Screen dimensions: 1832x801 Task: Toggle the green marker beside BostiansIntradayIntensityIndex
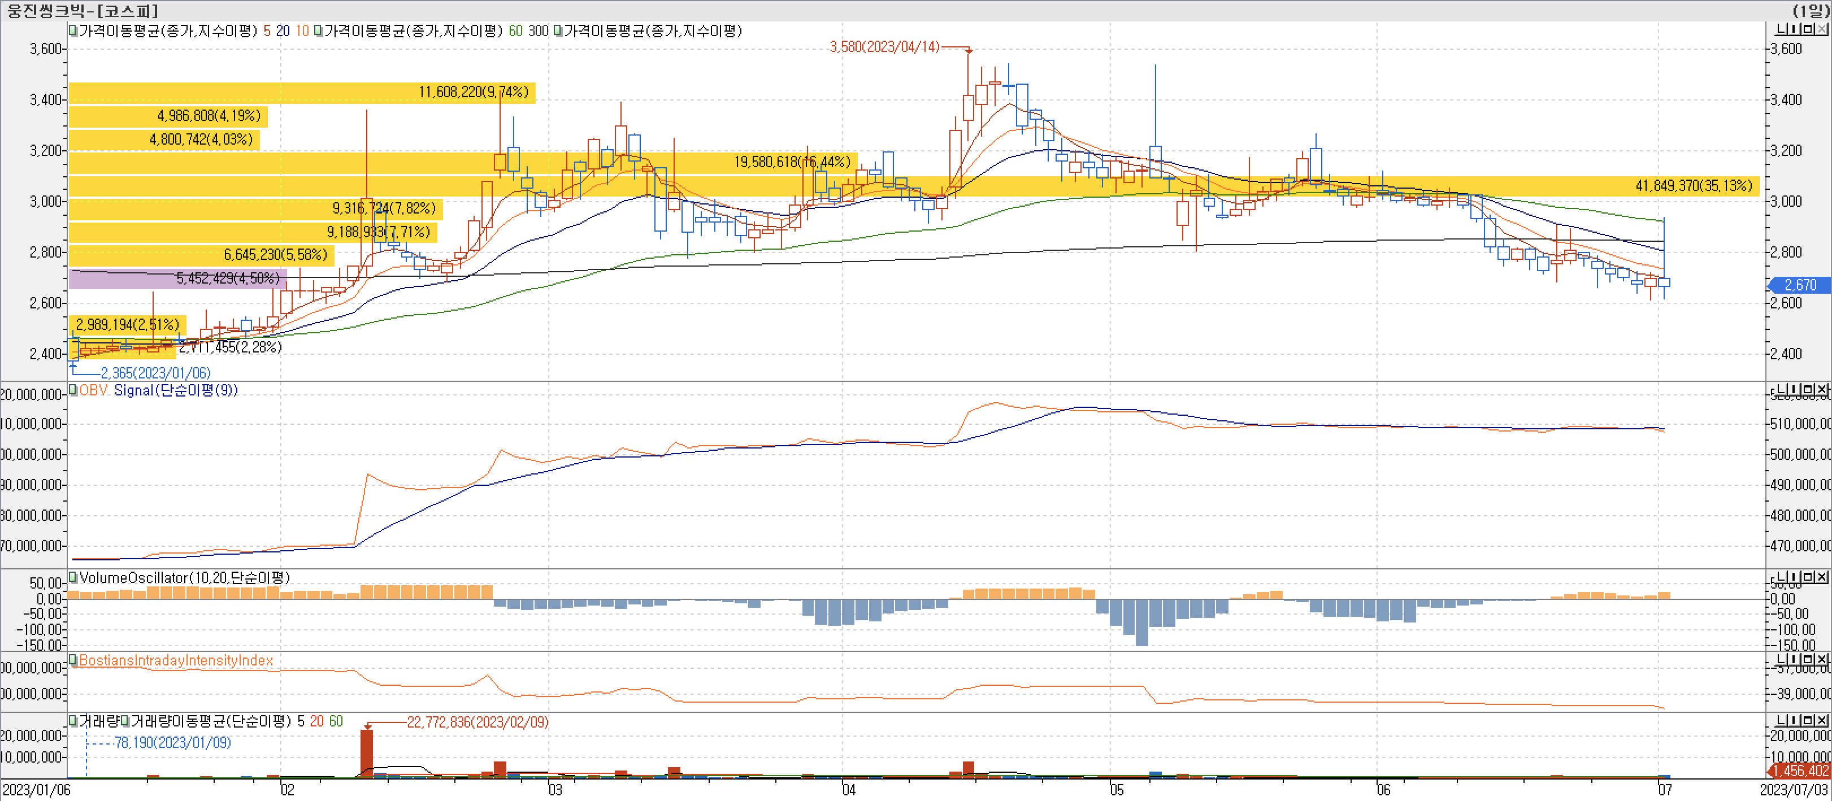pyautogui.click(x=72, y=660)
